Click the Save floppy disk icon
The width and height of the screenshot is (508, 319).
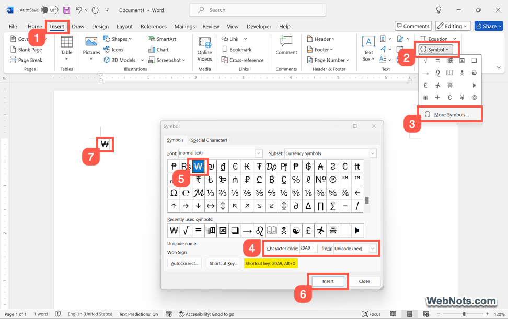[x=66, y=10]
